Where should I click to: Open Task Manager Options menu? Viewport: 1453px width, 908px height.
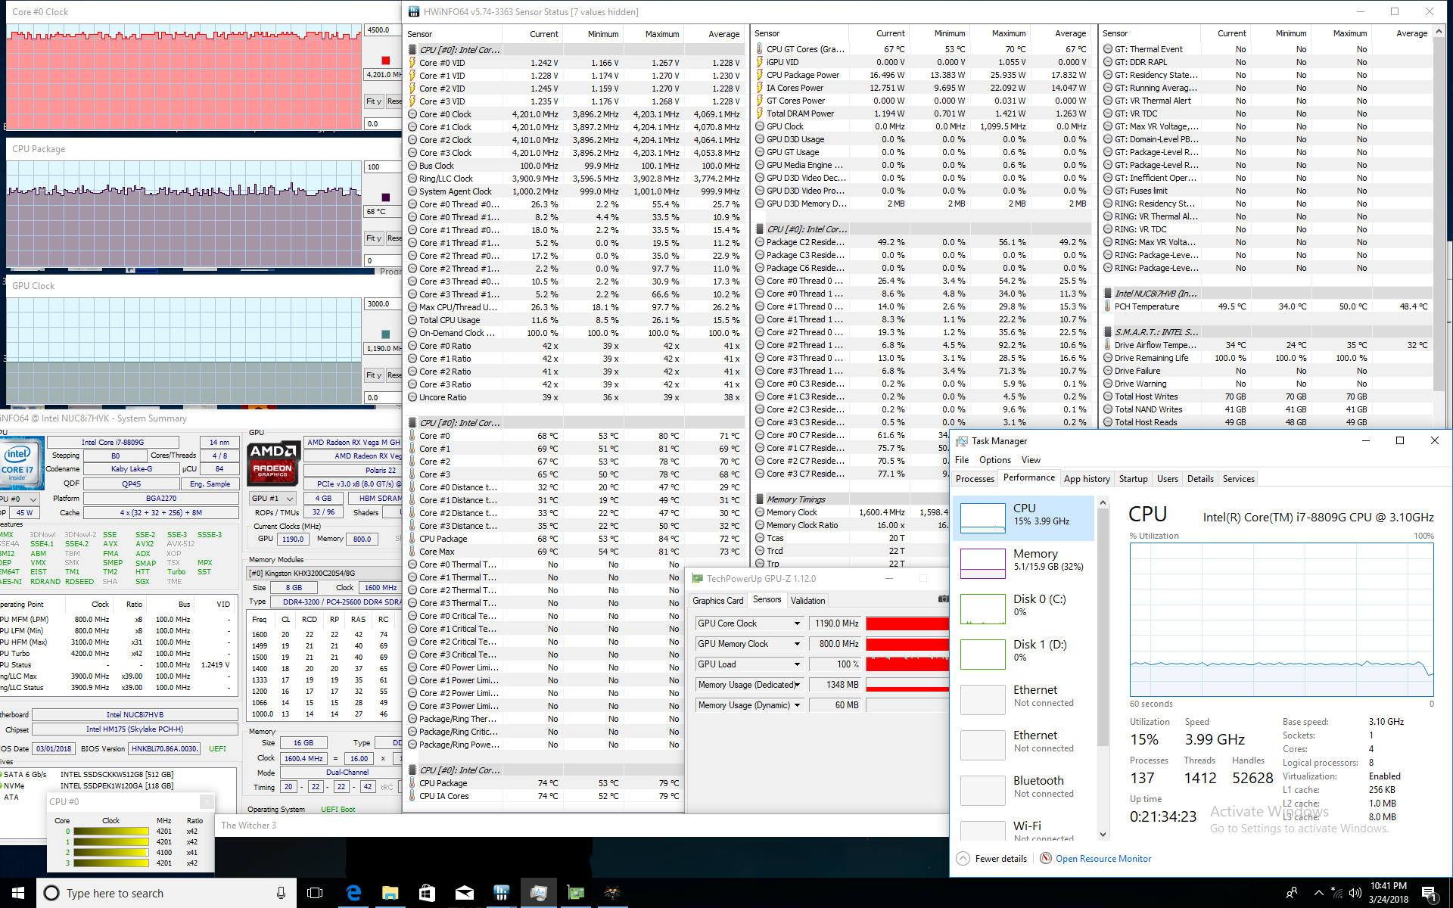(x=994, y=459)
